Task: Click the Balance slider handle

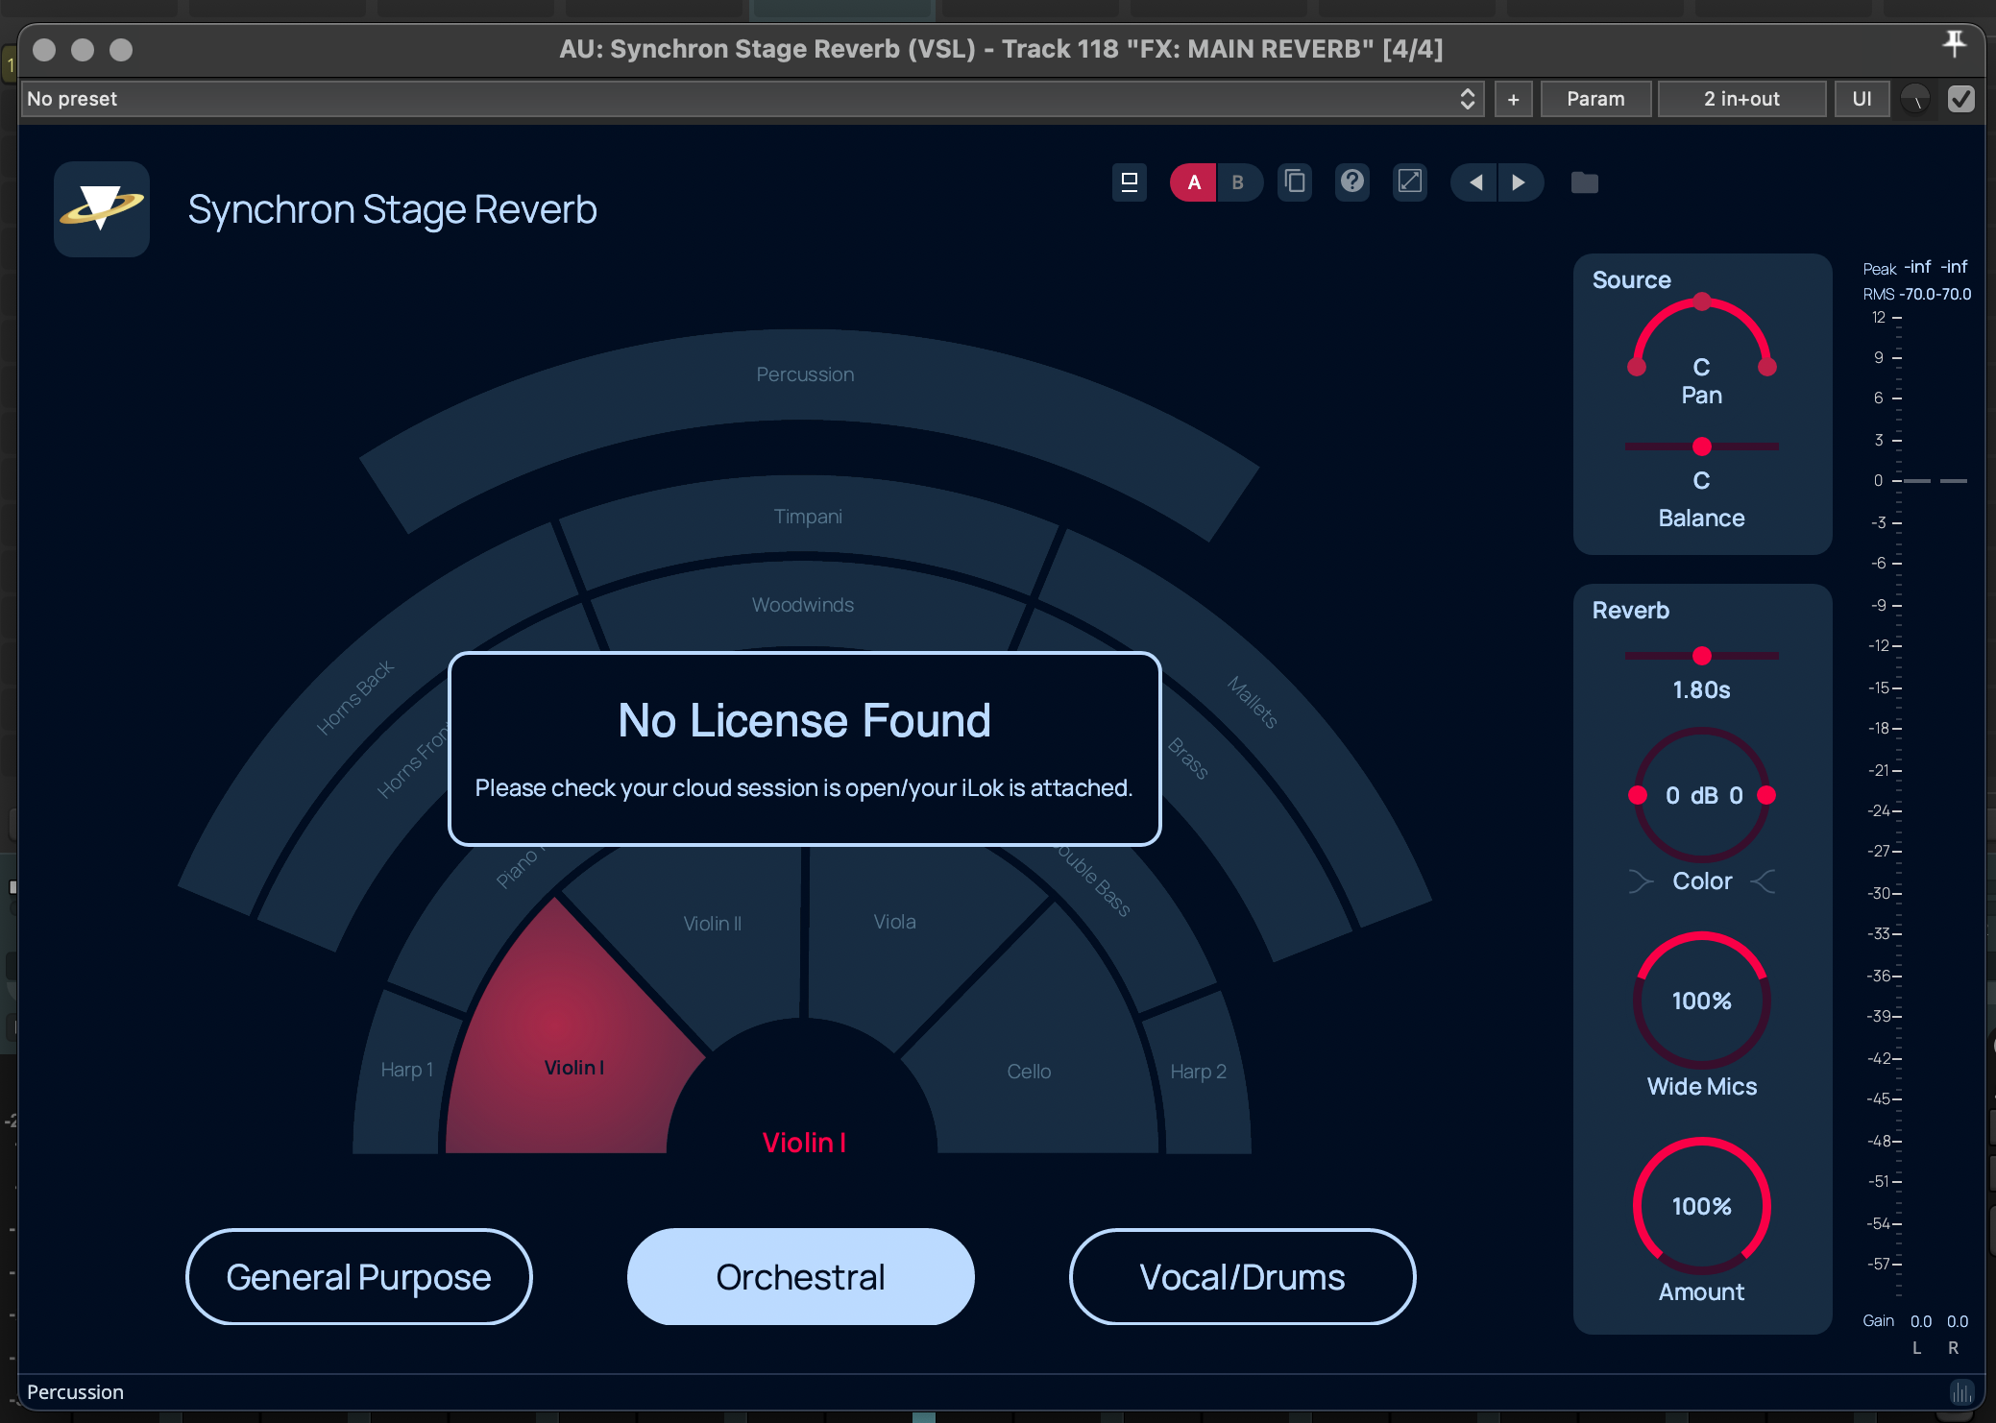Action: click(x=1702, y=446)
